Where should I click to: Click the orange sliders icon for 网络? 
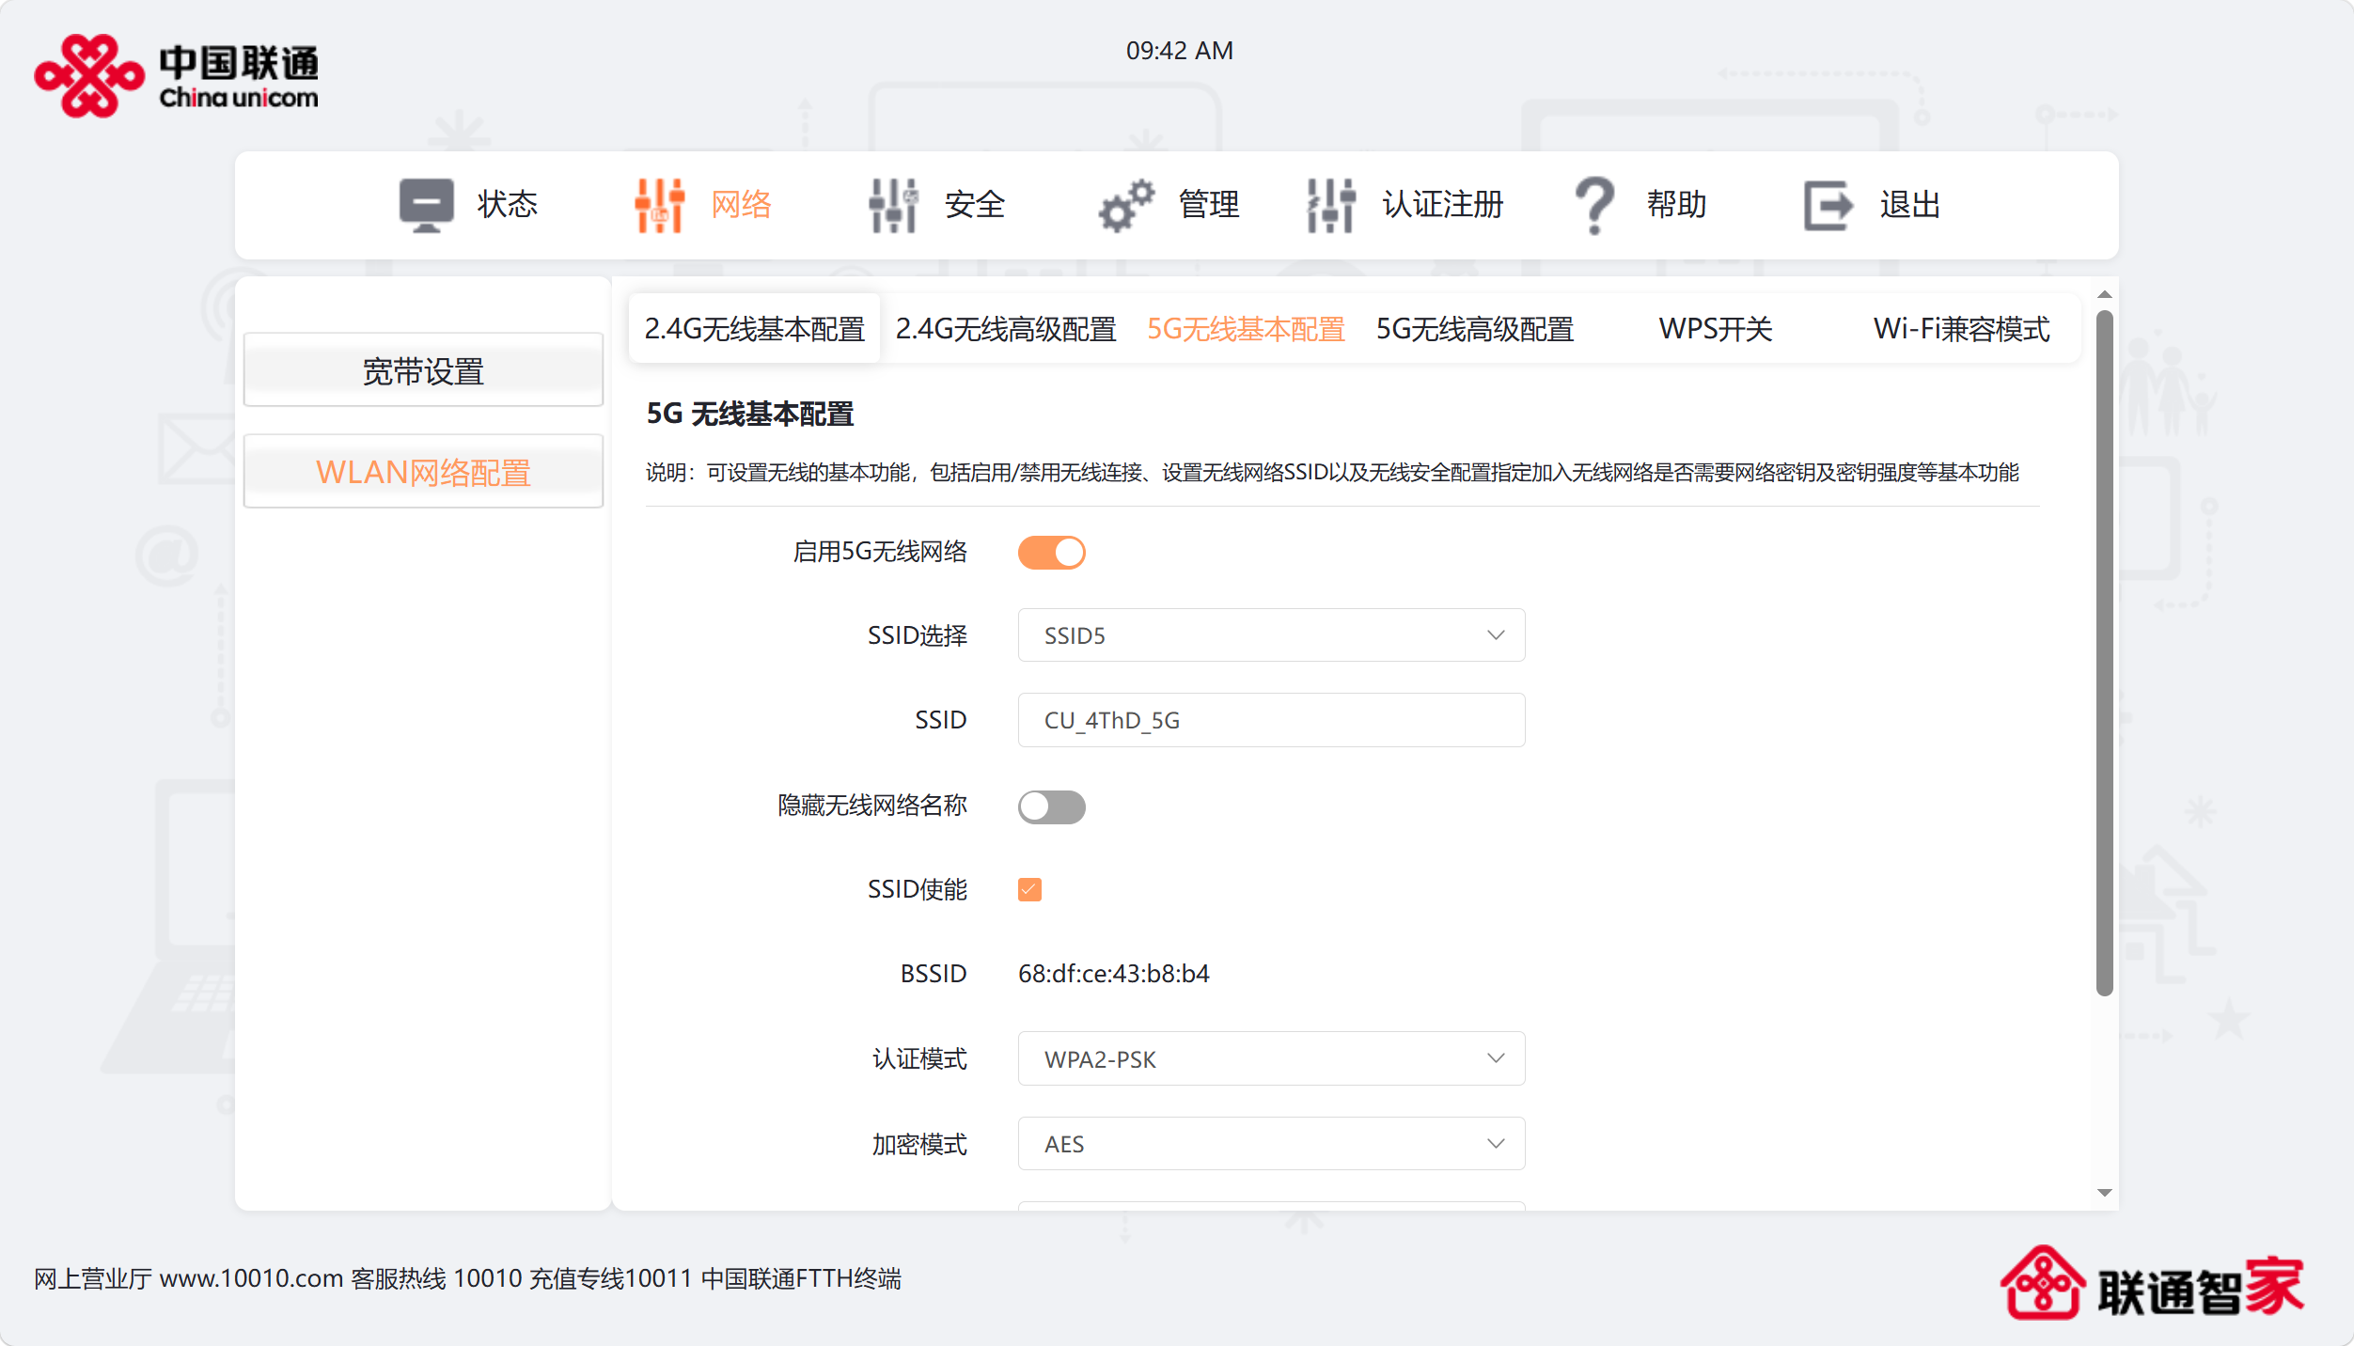(x=659, y=204)
